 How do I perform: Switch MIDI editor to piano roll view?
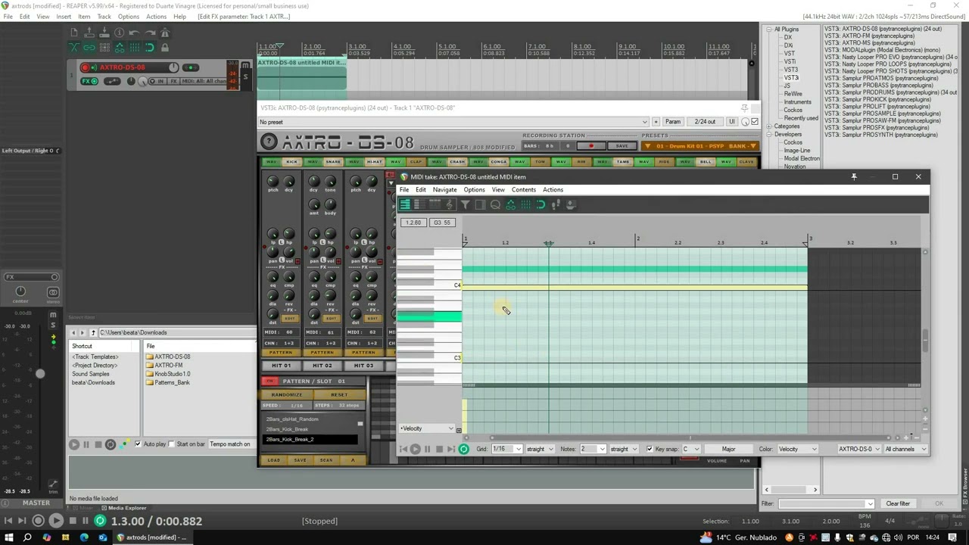pyautogui.click(x=405, y=204)
